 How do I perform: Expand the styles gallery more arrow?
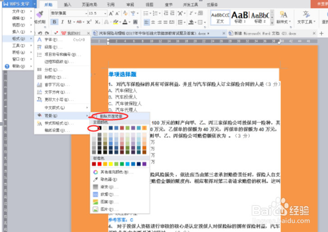(x=272, y=23)
